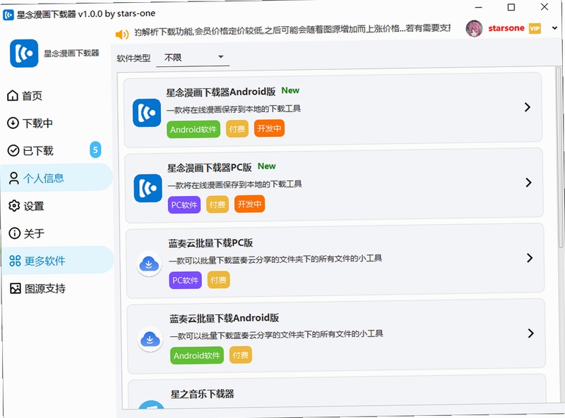The image size is (565, 418).
Task: Click the scrolling announcement text
Action: (x=292, y=30)
